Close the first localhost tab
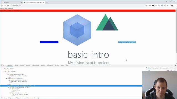The width and height of the screenshot is (177, 99). coord(22,2)
